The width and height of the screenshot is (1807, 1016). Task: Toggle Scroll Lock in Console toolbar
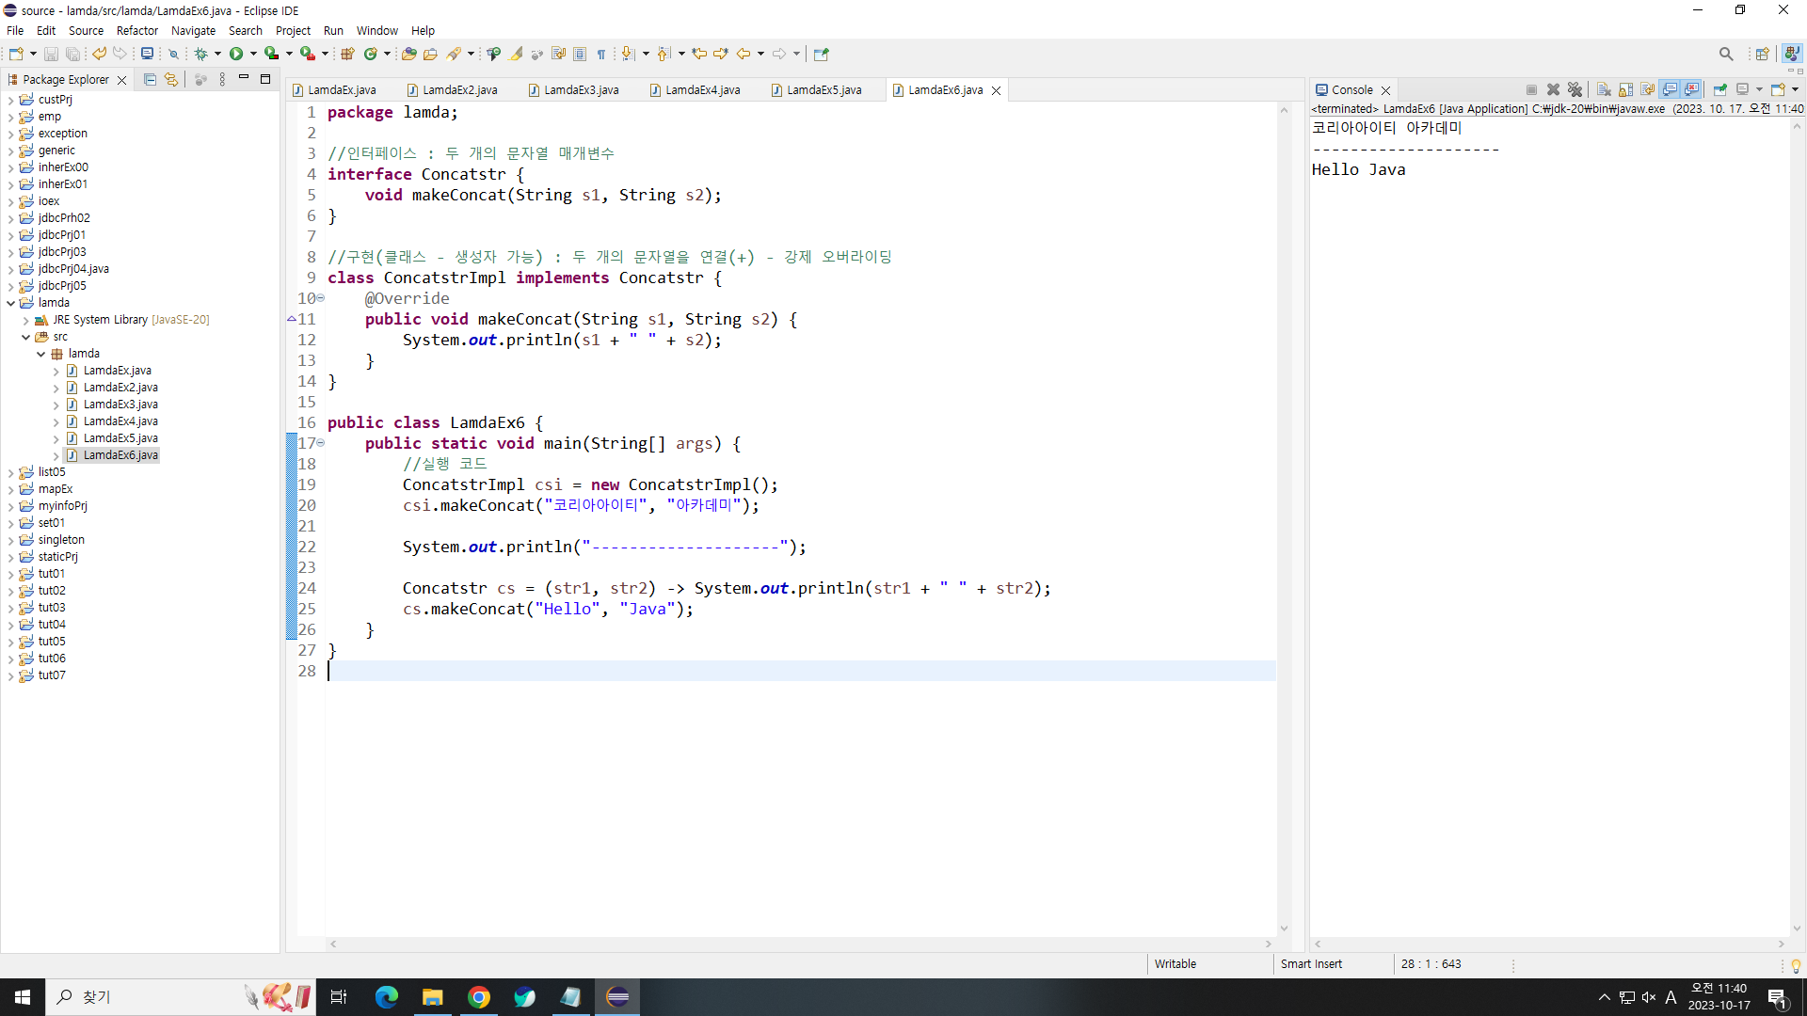(x=1625, y=89)
